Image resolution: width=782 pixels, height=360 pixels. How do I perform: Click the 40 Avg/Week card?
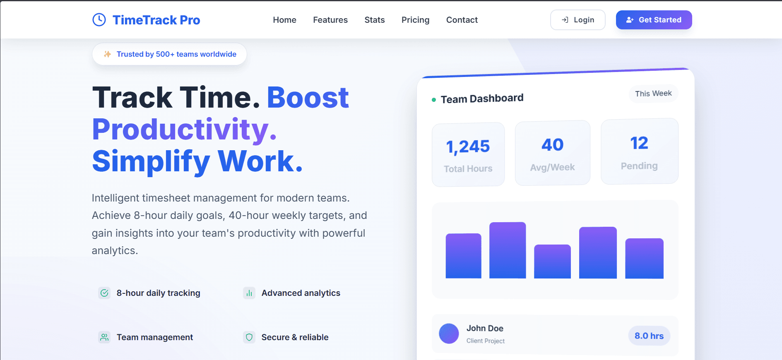tap(553, 153)
